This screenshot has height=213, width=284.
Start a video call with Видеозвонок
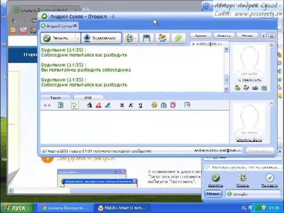102,38
